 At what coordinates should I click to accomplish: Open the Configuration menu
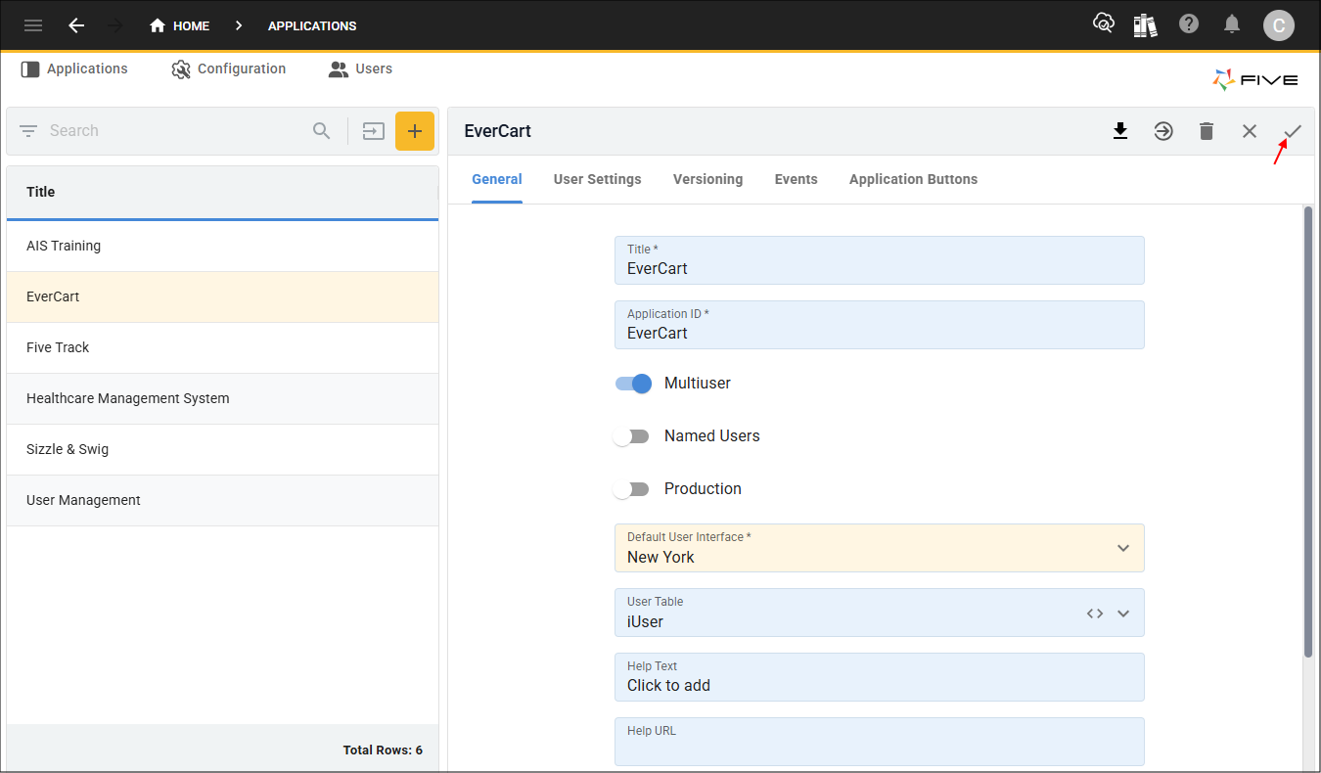tap(229, 69)
